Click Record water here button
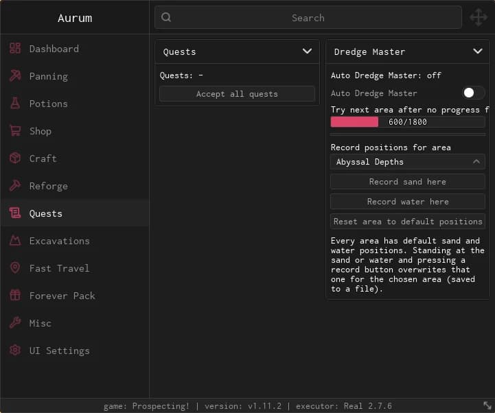 [x=408, y=202]
